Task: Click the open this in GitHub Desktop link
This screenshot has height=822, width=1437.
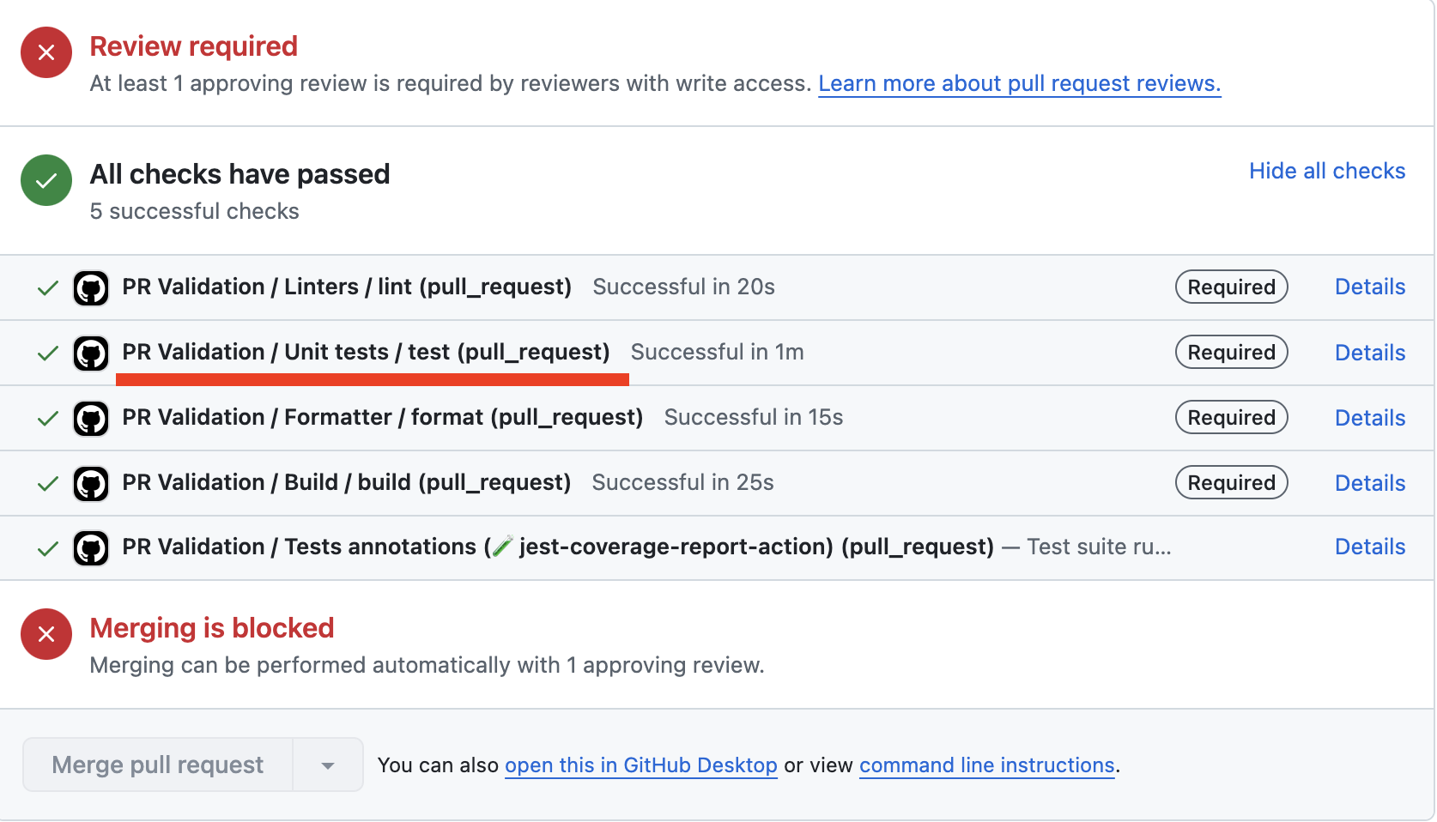Action: pyautogui.click(x=640, y=765)
